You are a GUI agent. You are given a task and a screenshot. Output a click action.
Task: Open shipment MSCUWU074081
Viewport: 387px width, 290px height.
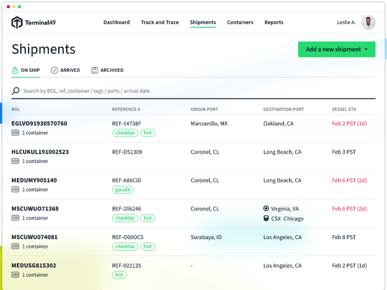coord(34,237)
